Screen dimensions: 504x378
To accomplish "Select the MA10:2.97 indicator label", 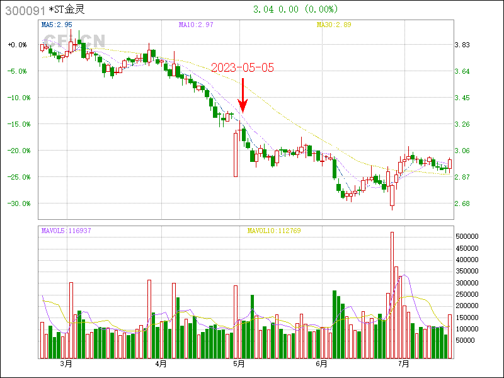I will 195,25.
